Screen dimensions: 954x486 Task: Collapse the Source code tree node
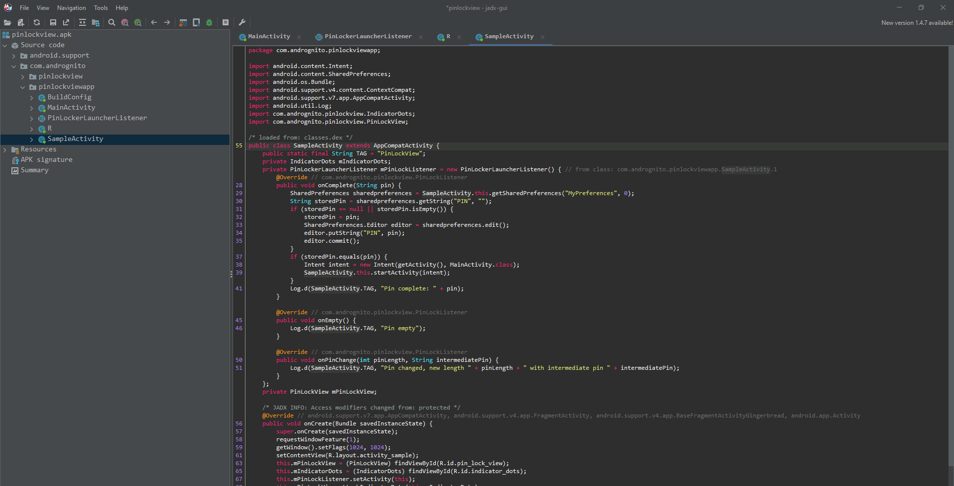pyautogui.click(x=5, y=45)
